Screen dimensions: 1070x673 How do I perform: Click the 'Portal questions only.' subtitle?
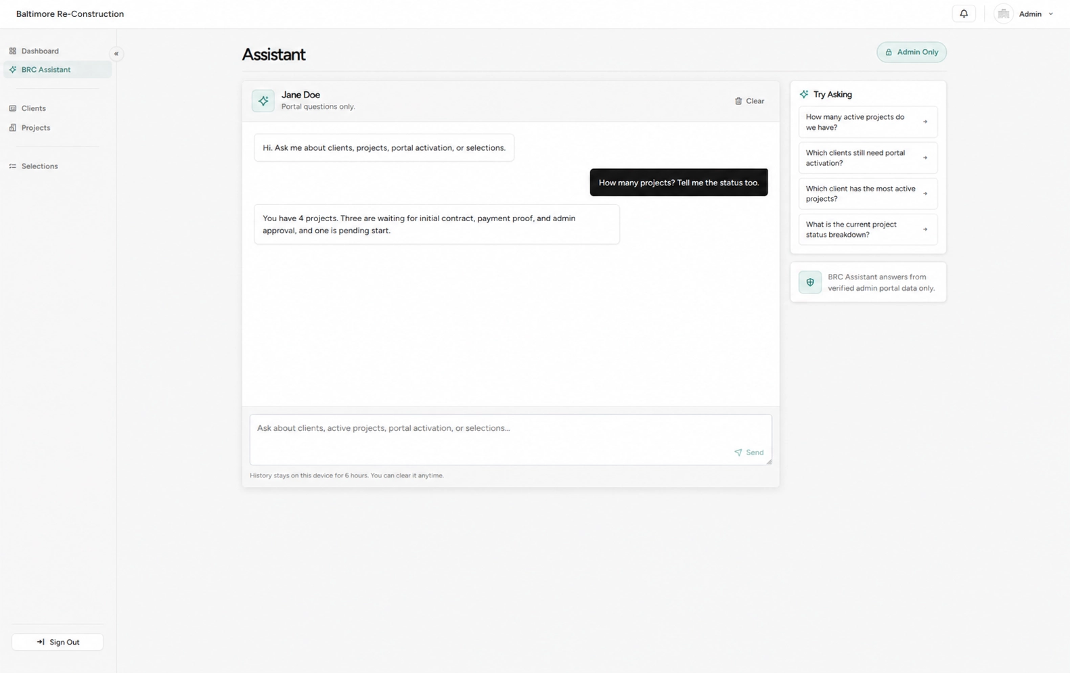click(x=318, y=107)
